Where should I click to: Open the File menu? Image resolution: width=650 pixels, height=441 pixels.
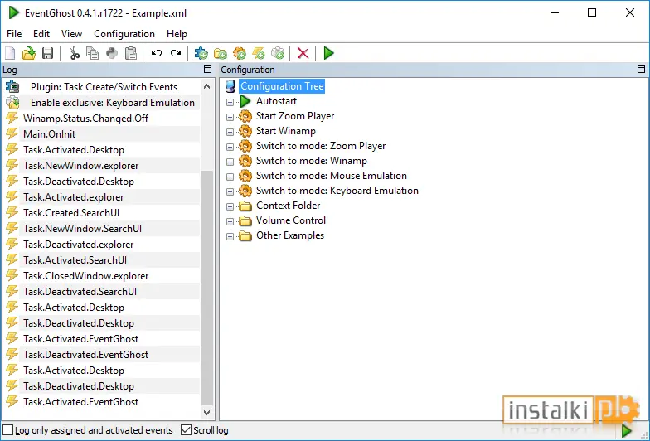click(x=15, y=33)
